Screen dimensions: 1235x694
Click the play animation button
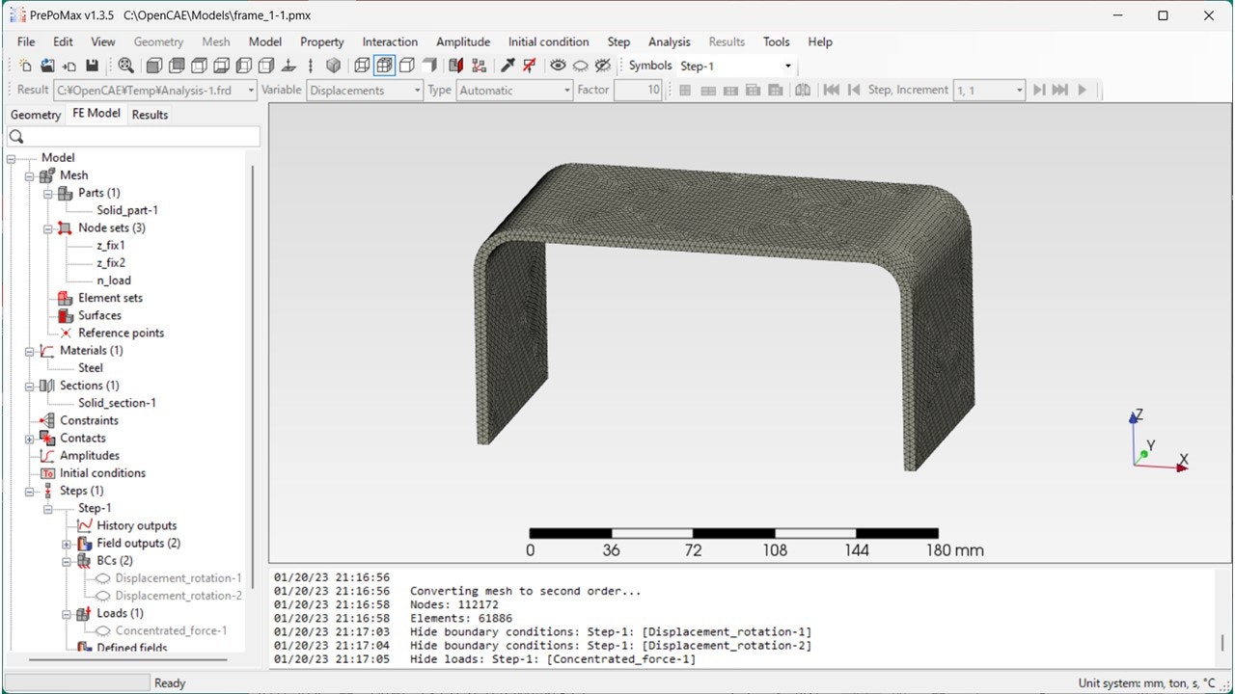pos(1082,90)
